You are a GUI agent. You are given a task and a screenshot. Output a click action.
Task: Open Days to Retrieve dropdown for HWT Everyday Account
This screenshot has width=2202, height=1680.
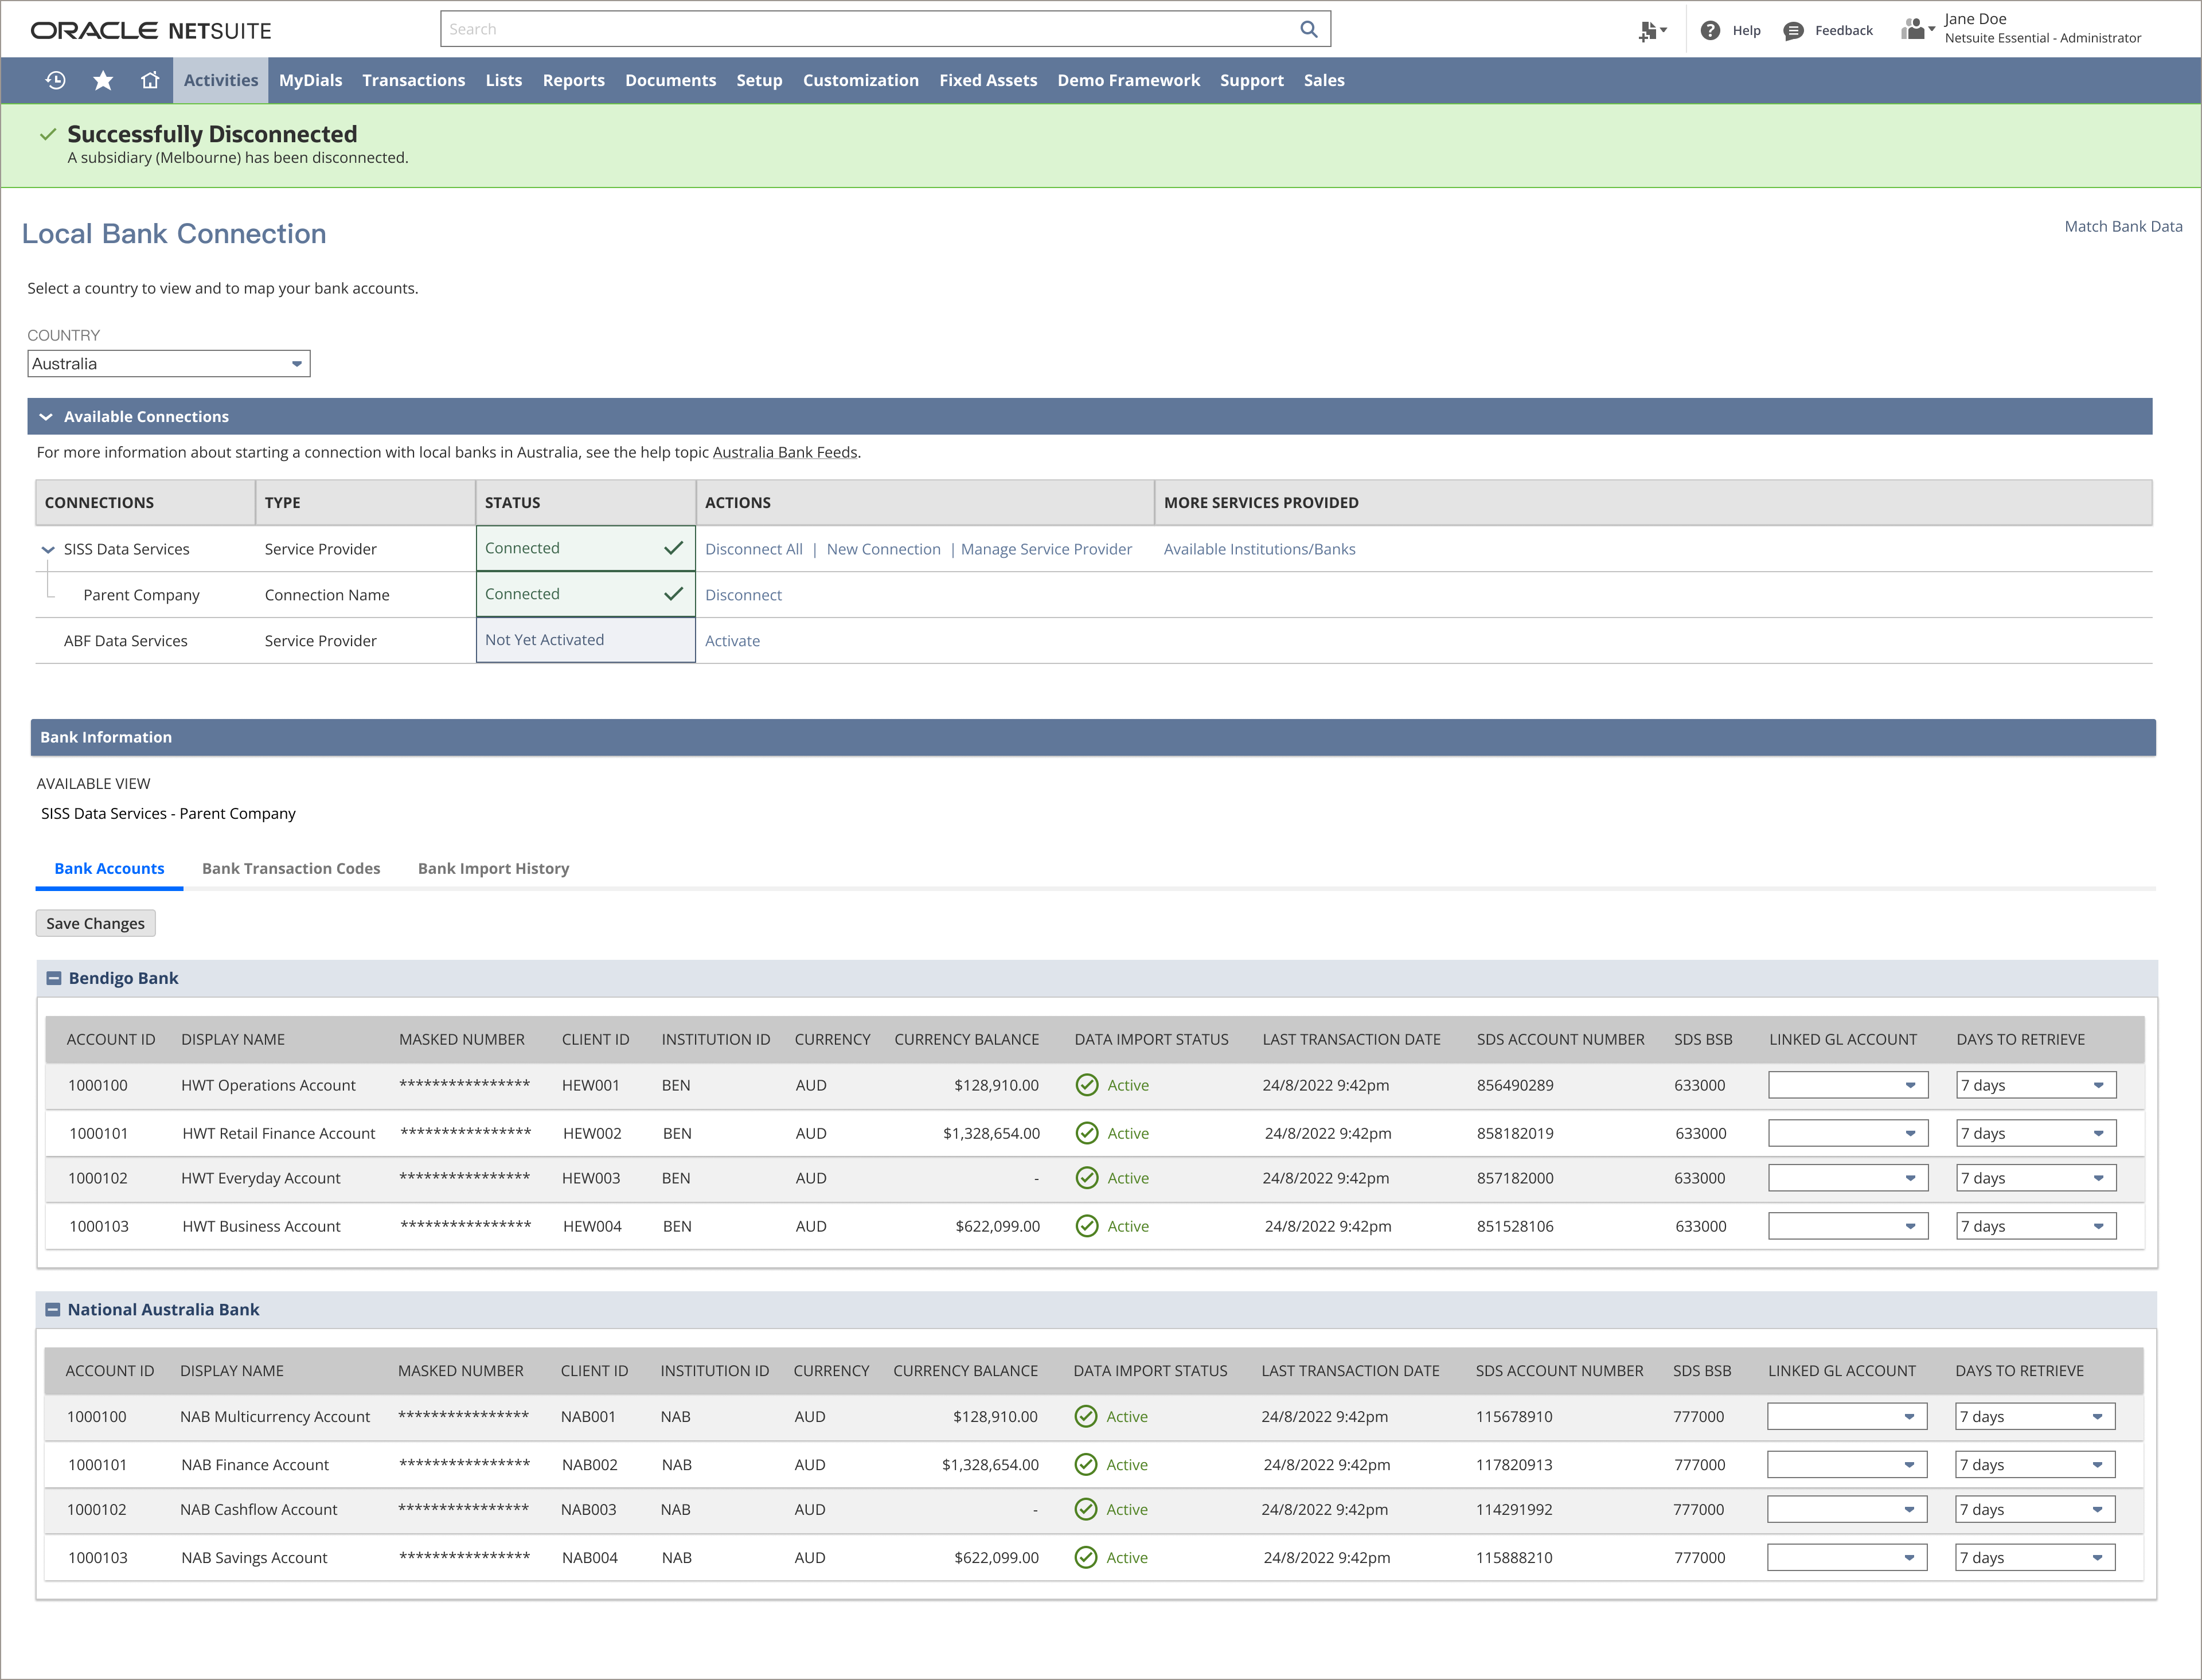point(2036,1178)
